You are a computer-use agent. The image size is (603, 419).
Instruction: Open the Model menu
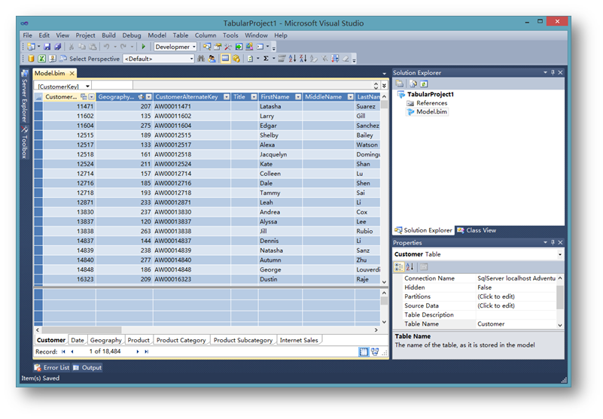click(157, 35)
